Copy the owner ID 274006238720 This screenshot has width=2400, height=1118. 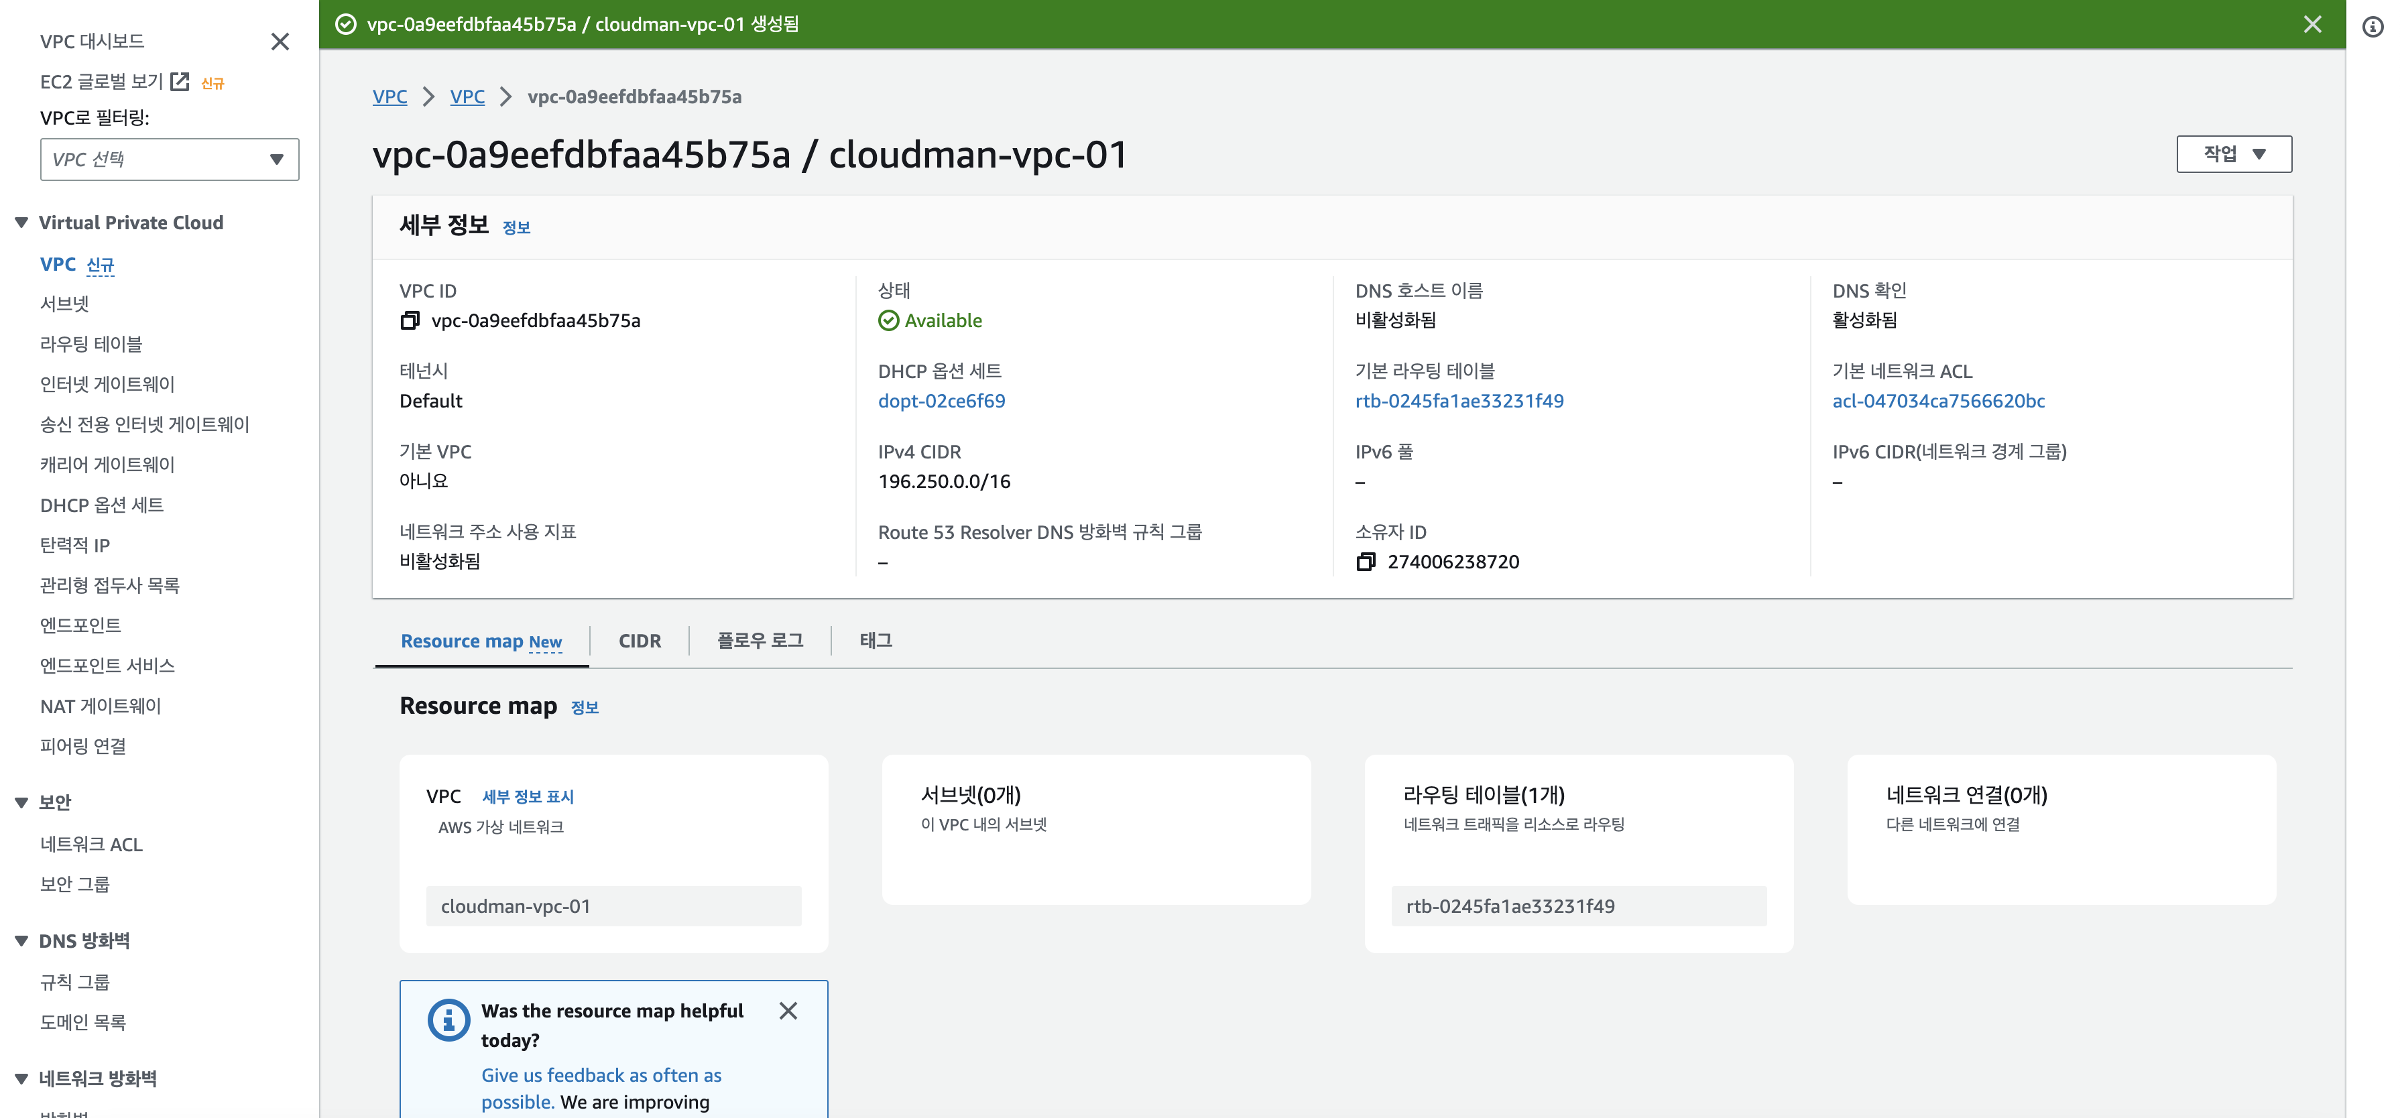click(x=1366, y=562)
